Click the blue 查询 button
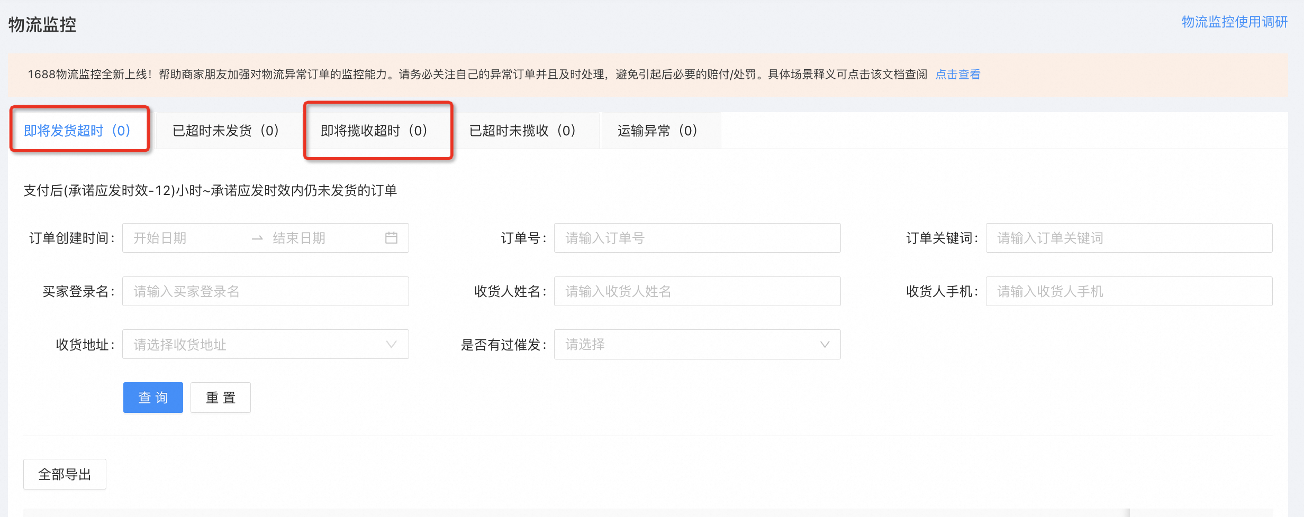Viewport: 1304px width, 517px height. (153, 398)
